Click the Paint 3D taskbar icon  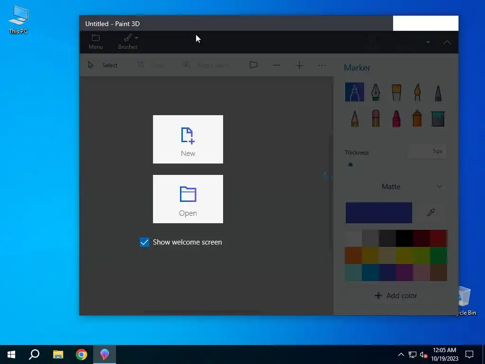(105, 355)
